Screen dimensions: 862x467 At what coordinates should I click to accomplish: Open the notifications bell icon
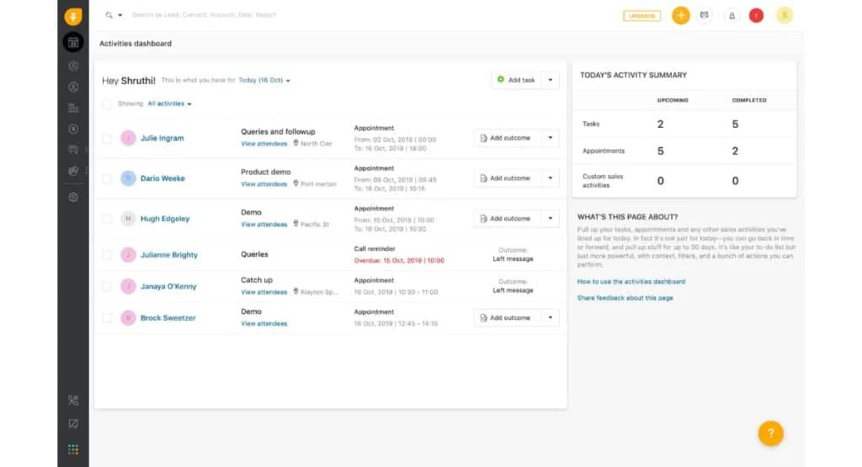732,16
